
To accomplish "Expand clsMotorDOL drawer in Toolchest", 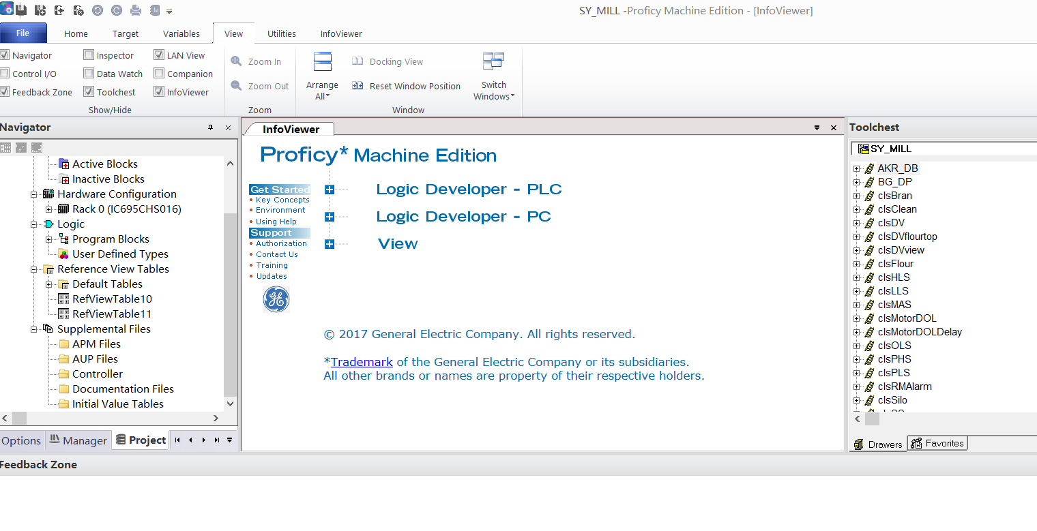I will click(x=857, y=318).
